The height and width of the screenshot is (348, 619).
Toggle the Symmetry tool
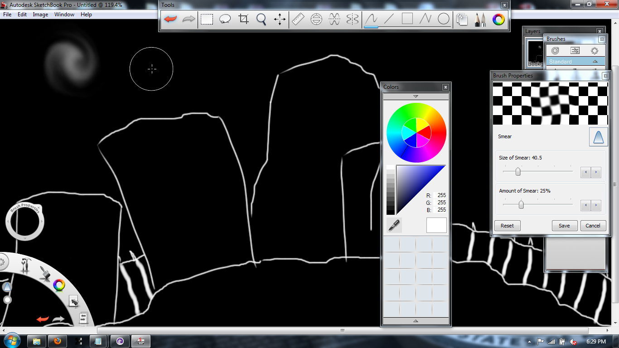pos(353,19)
